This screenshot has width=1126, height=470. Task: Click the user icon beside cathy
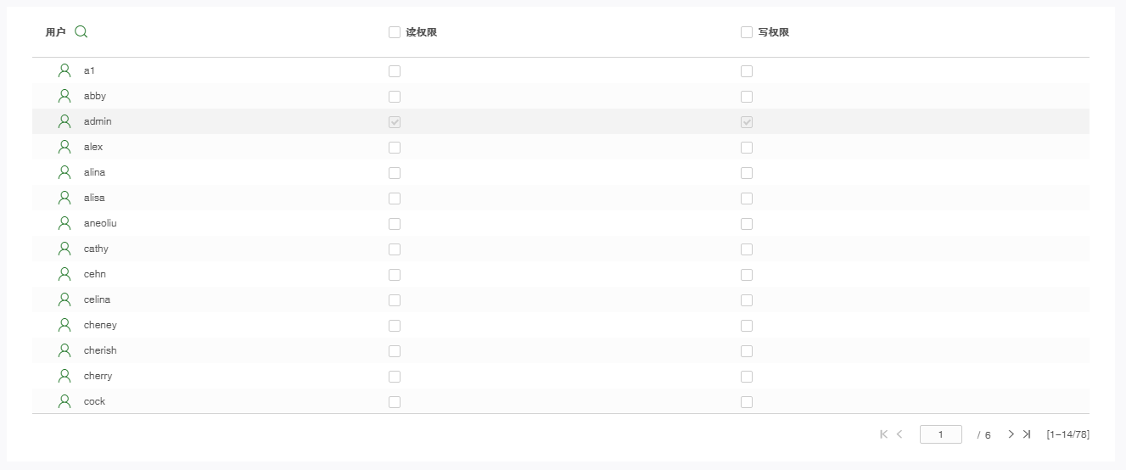tap(64, 249)
